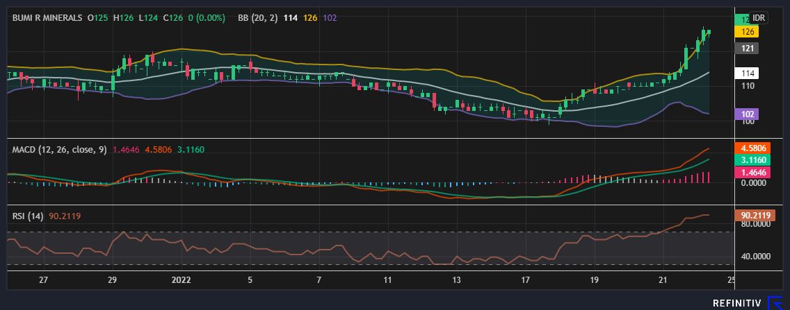
Task: Click the 17 date on time axis
Action: [x=526, y=280]
